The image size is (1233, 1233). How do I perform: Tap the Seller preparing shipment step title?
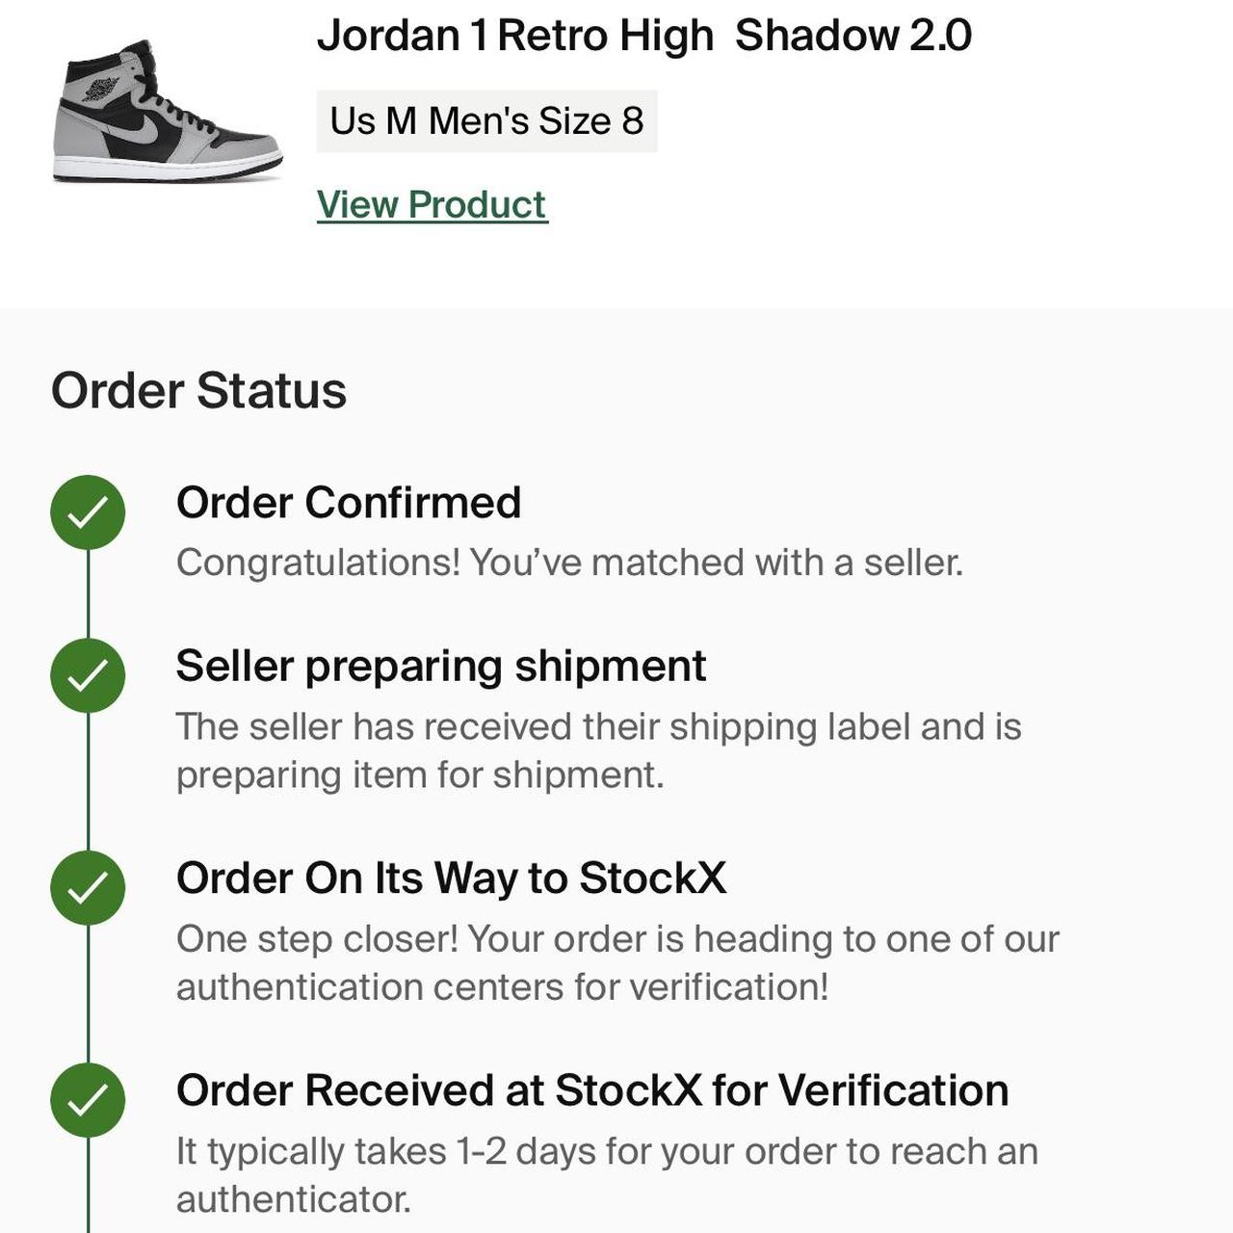point(441,667)
